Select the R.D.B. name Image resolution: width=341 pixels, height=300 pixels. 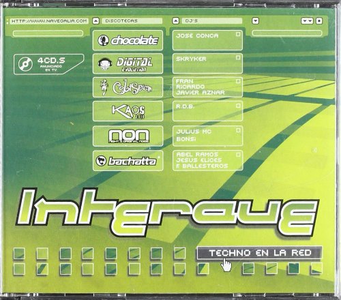pyautogui.click(x=185, y=106)
